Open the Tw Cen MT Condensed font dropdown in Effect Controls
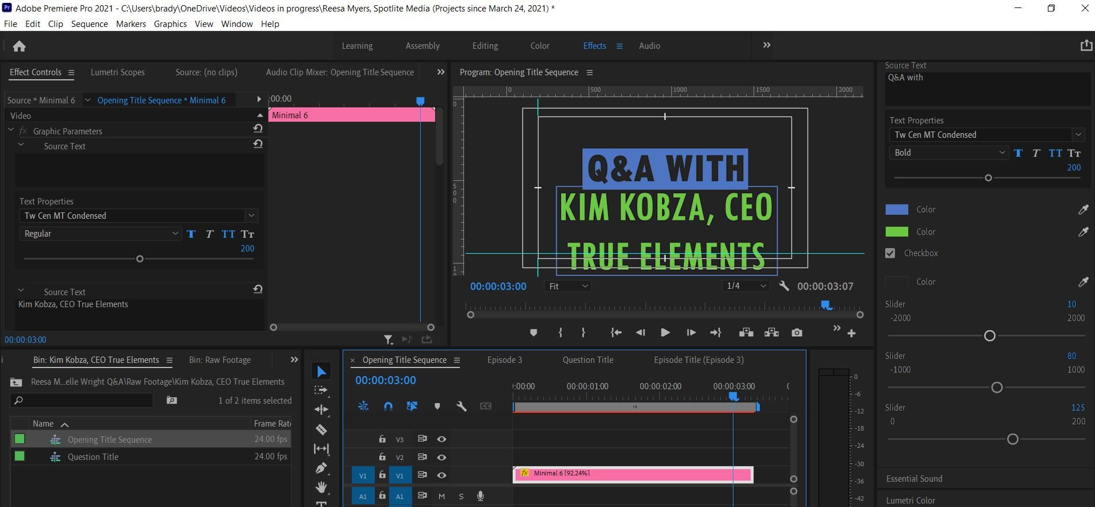 coord(138,216)
